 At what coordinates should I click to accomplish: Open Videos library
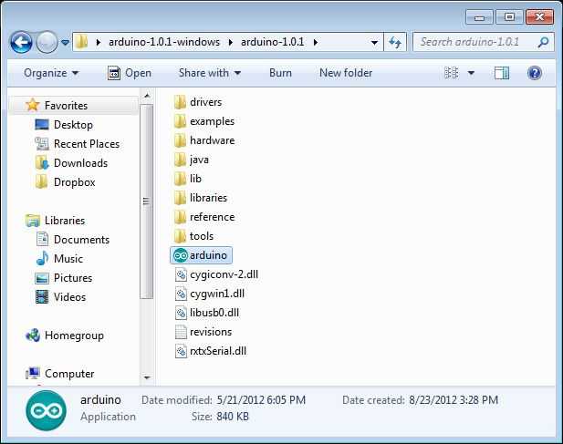pyautogui.click(x=69, y=297)
